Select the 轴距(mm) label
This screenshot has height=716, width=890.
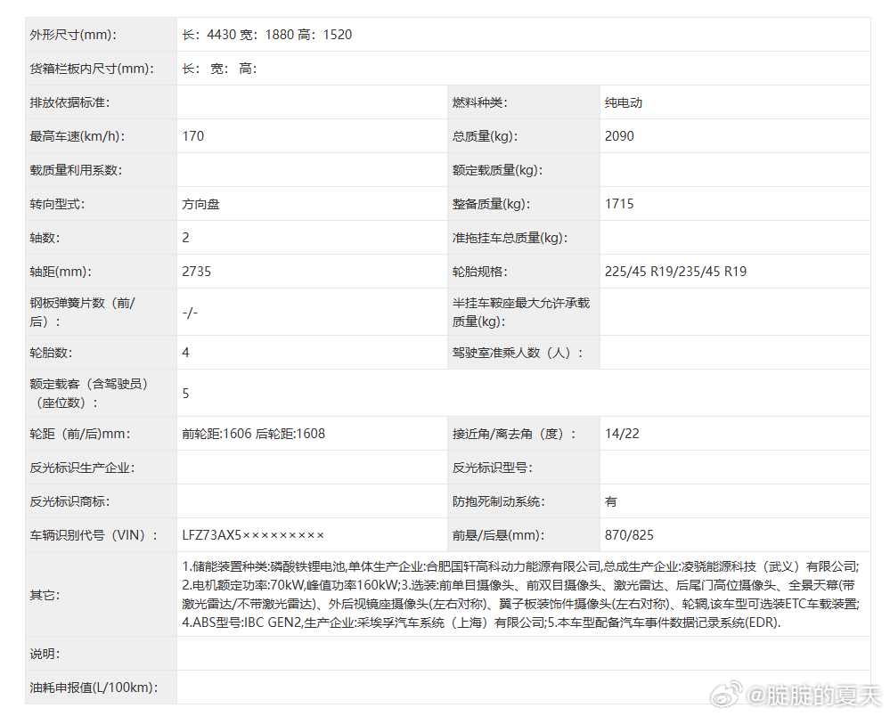click(61, 272)
